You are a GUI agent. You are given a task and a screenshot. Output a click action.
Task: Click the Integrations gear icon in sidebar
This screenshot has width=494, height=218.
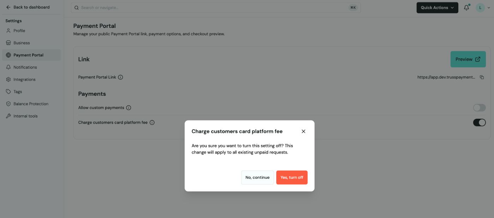[8, 79]
